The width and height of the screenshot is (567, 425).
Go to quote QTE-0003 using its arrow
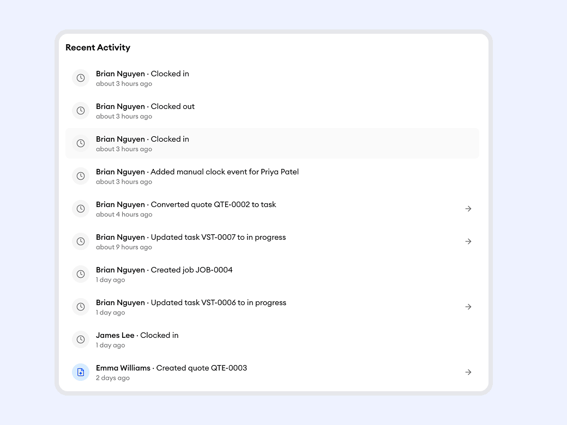(468, 372)
